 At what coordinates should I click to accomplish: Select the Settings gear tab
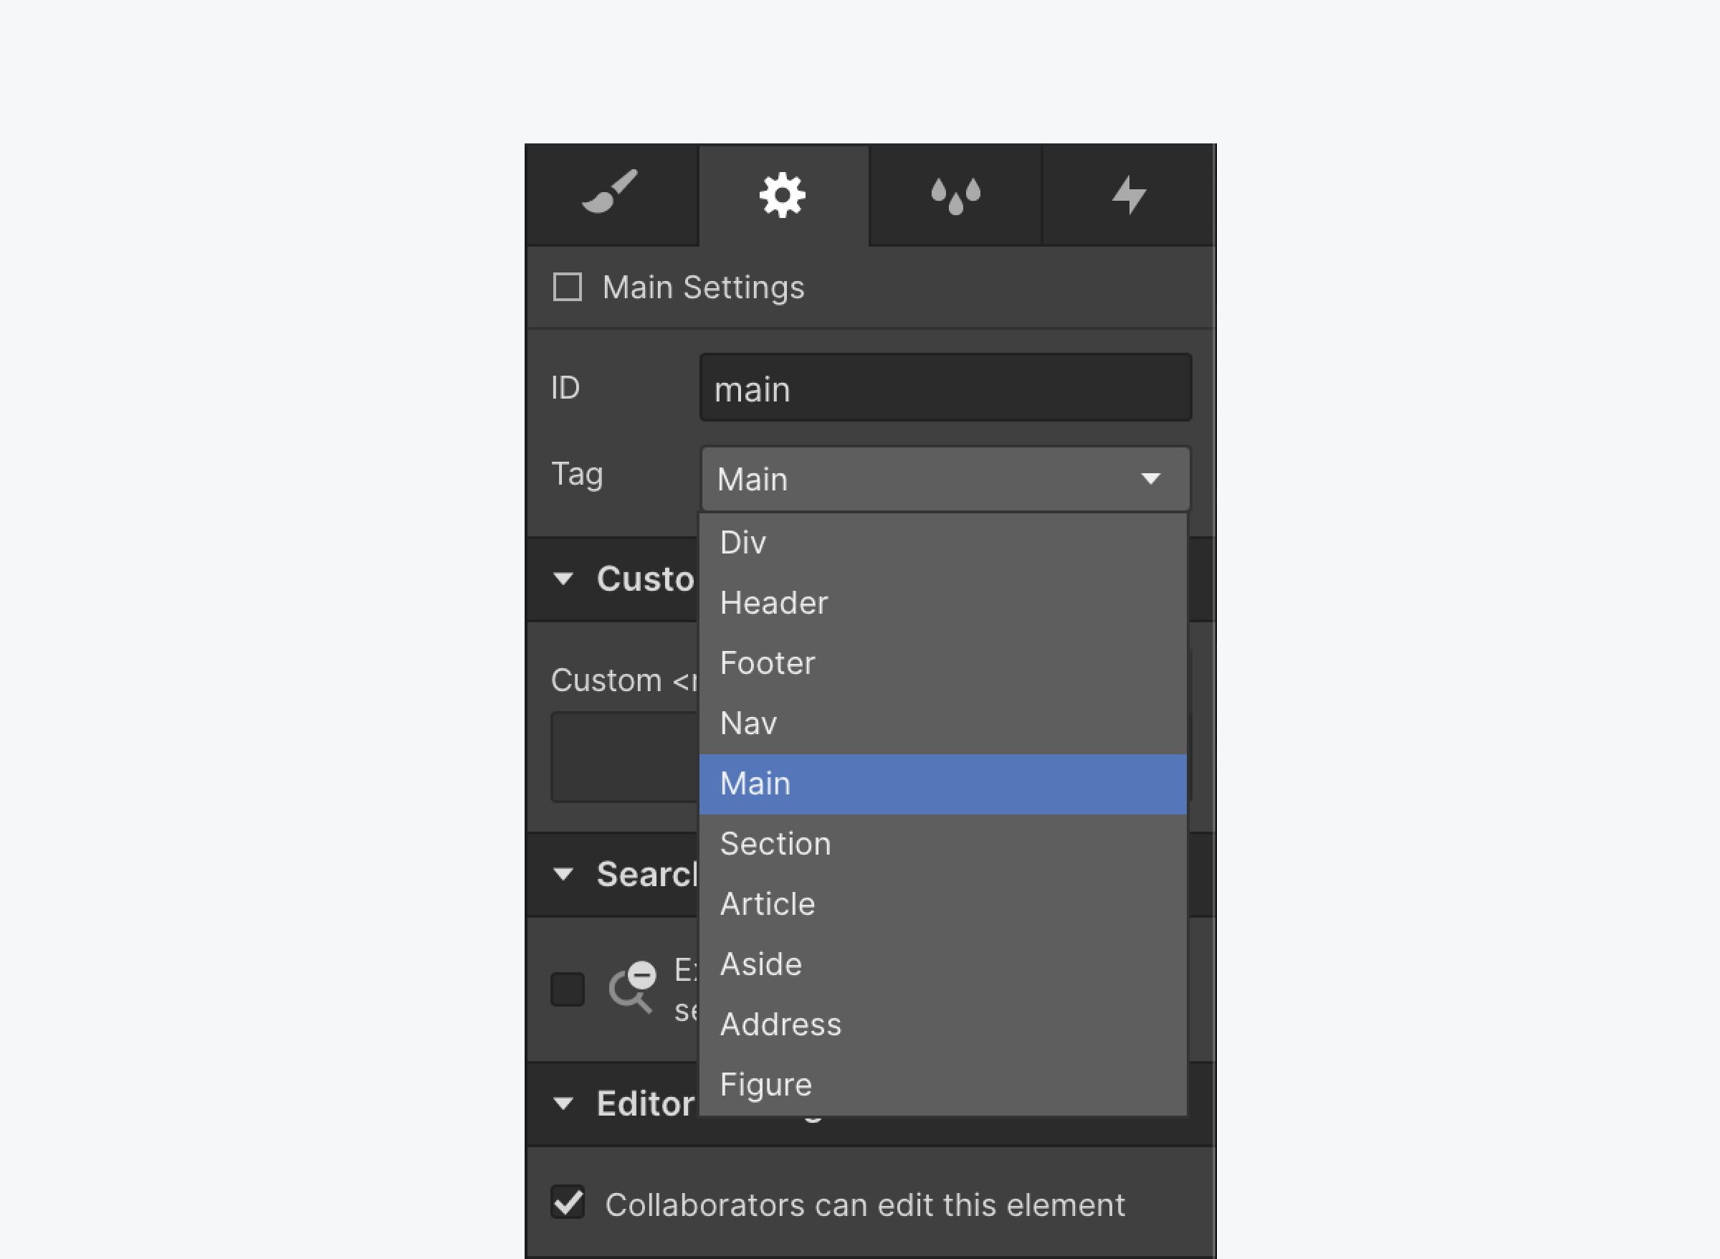(x=783, y=196)
